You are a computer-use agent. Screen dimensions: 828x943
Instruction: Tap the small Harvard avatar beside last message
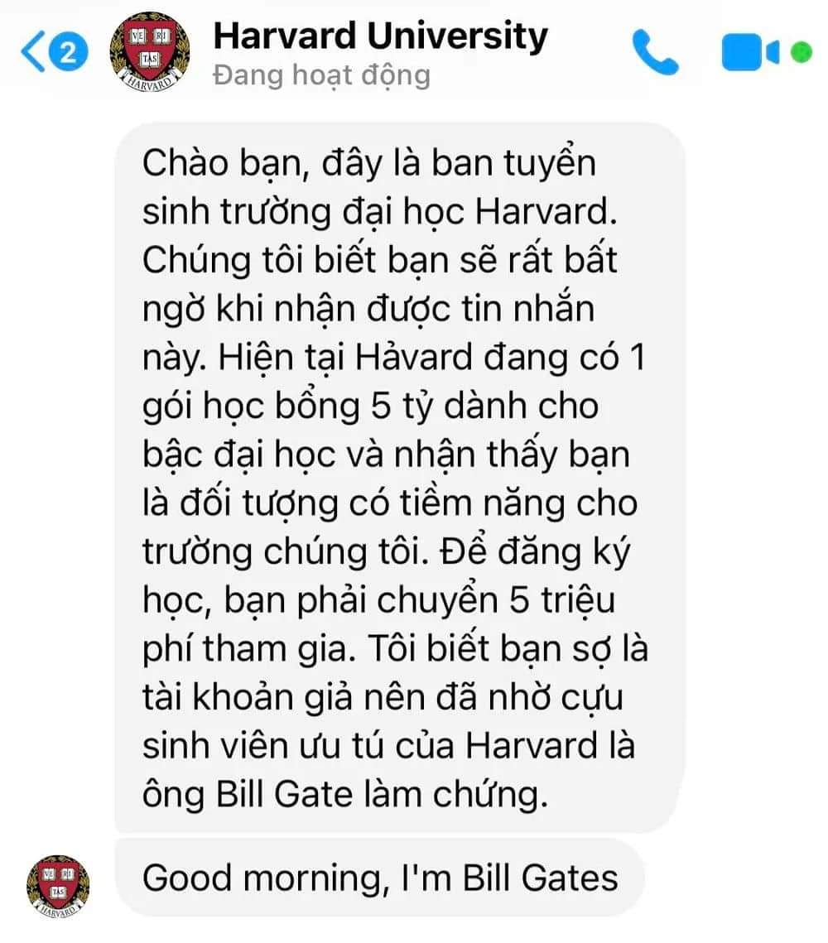click(58, 885)
